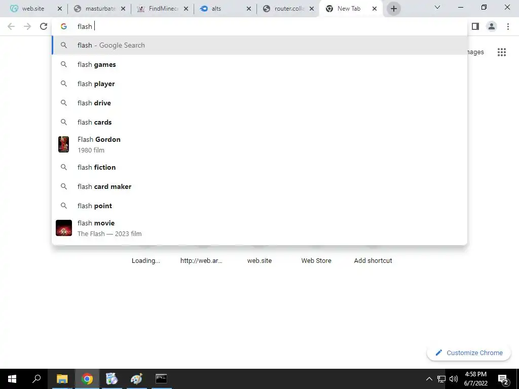The image size is (519, 389).
Task: Click the search icon beside 'flash games'
Action: pyautogui.click(x=64, y=64)
